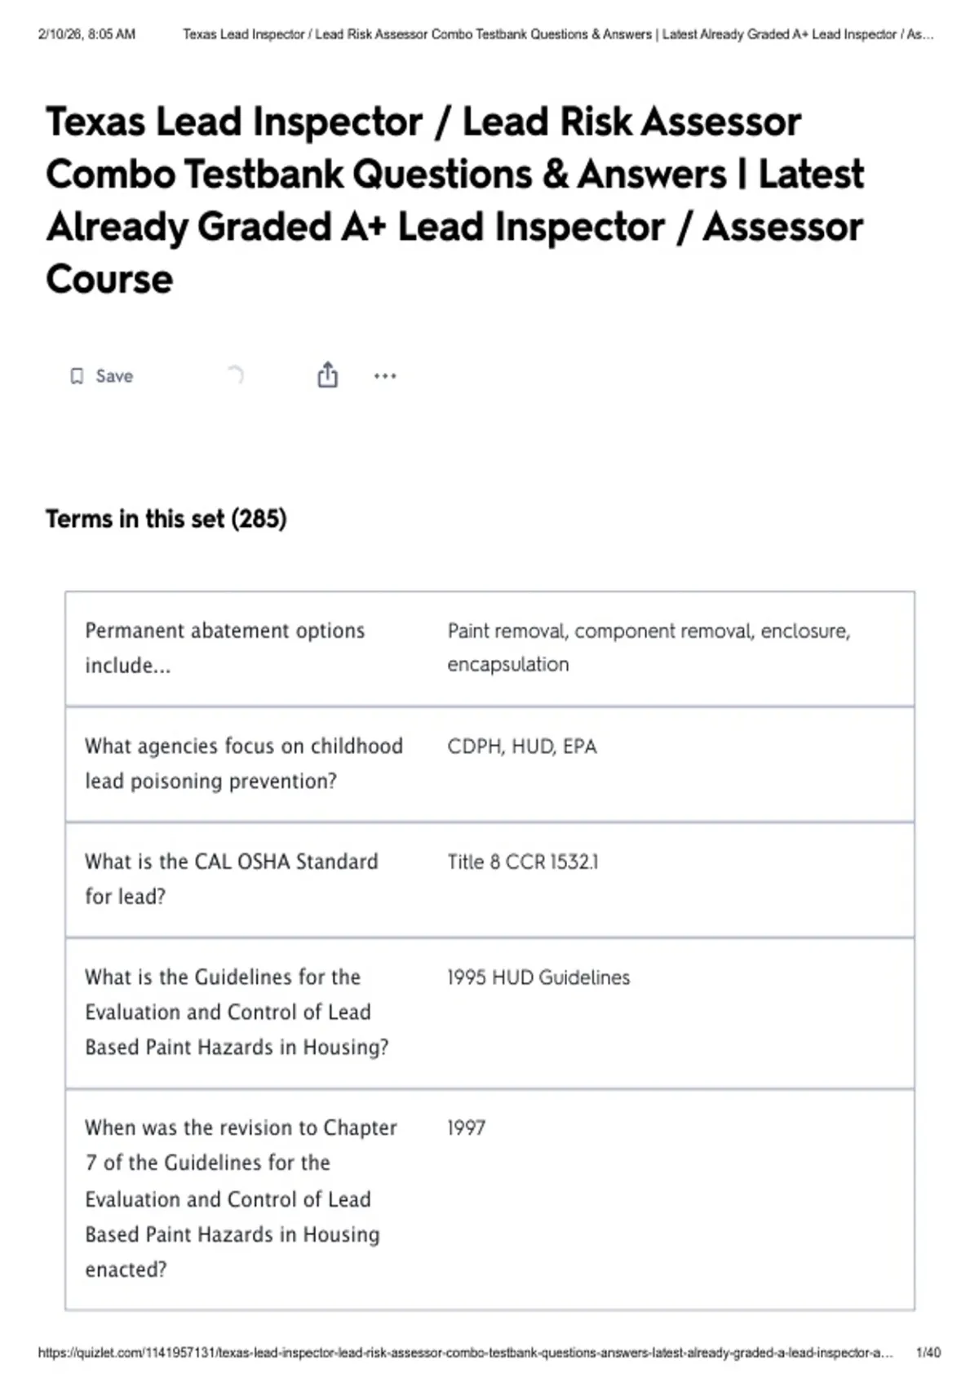Click the page title heading
Image resolution: width=979 pixels, height=1387 pixels.
pos(454,200)
